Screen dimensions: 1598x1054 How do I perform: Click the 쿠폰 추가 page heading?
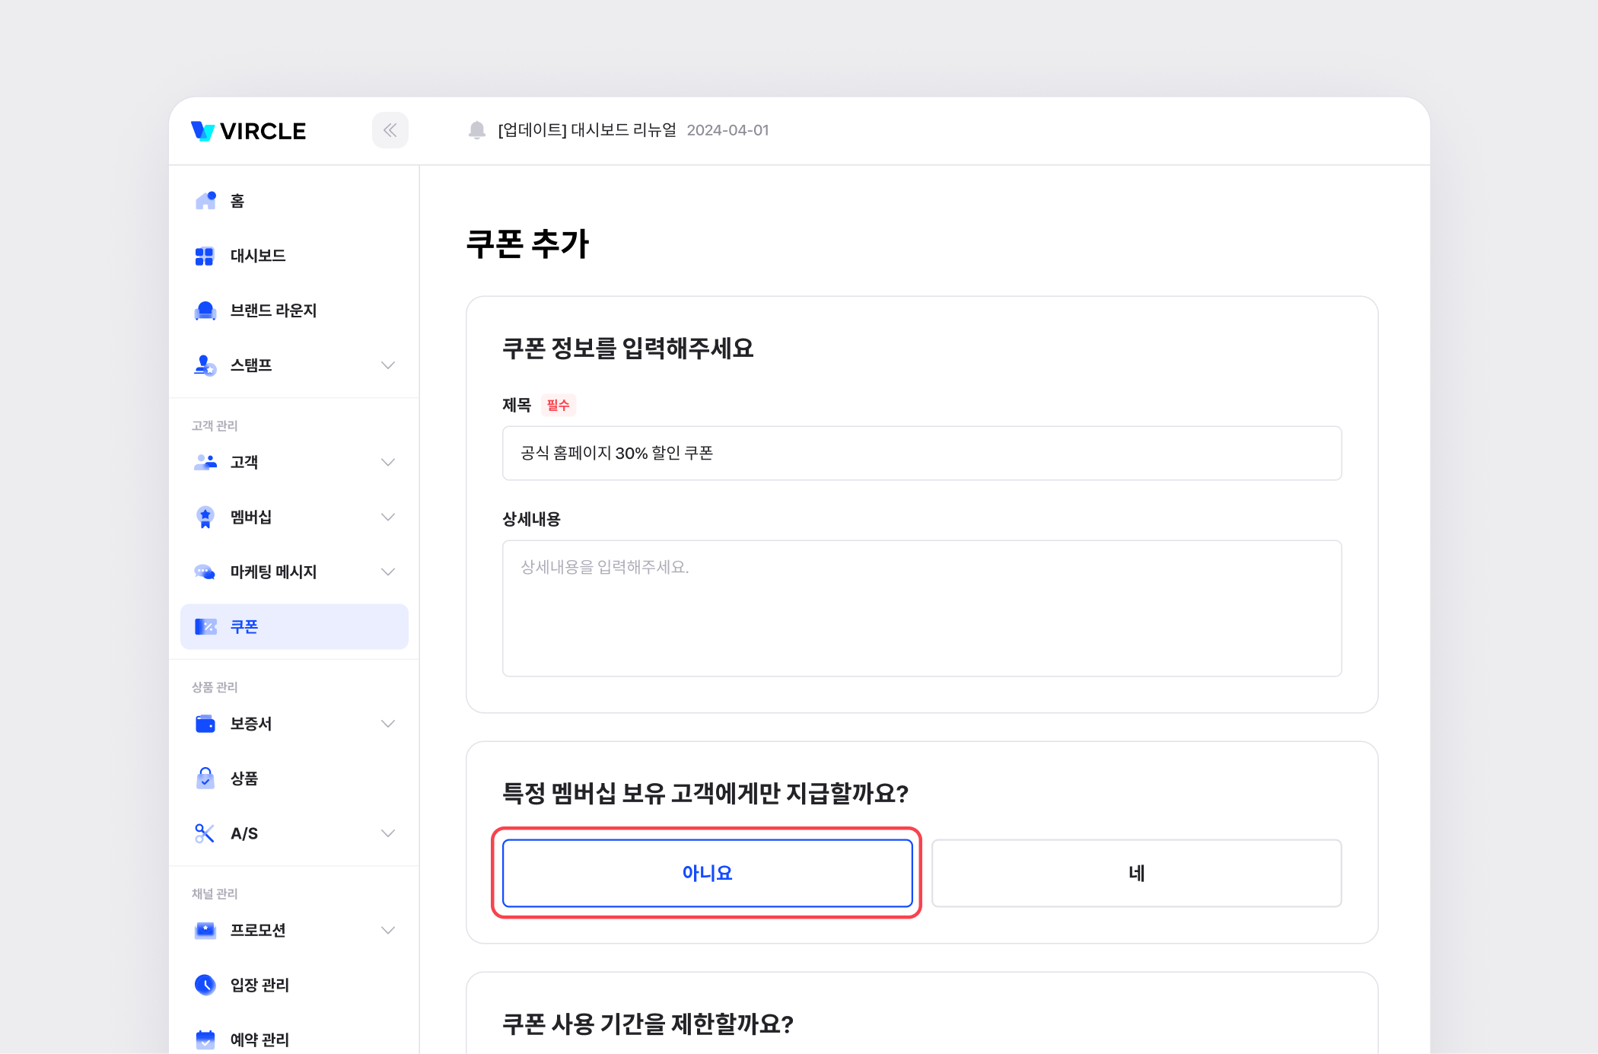pyautogui.click(x=527, y=244)
